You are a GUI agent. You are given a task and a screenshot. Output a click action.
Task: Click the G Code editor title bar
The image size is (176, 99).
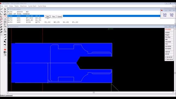[84, 9]
